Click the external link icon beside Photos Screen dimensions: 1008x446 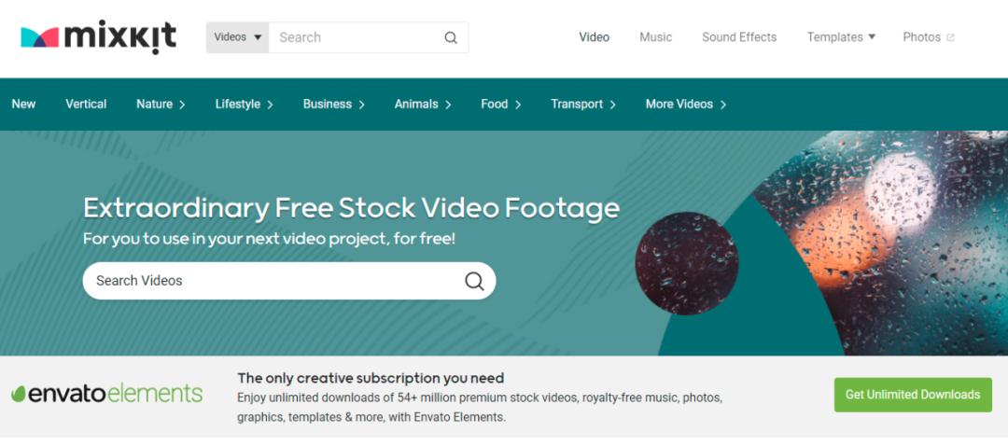pyautogui.click(x=951, y=38)
